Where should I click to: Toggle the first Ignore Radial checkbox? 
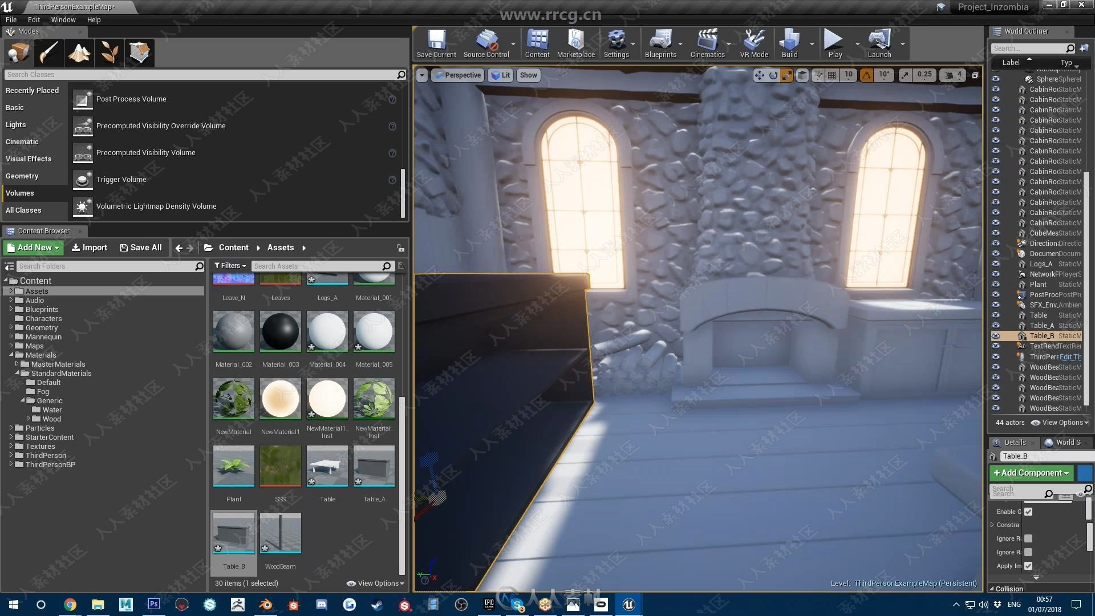tap(1028, 538)
